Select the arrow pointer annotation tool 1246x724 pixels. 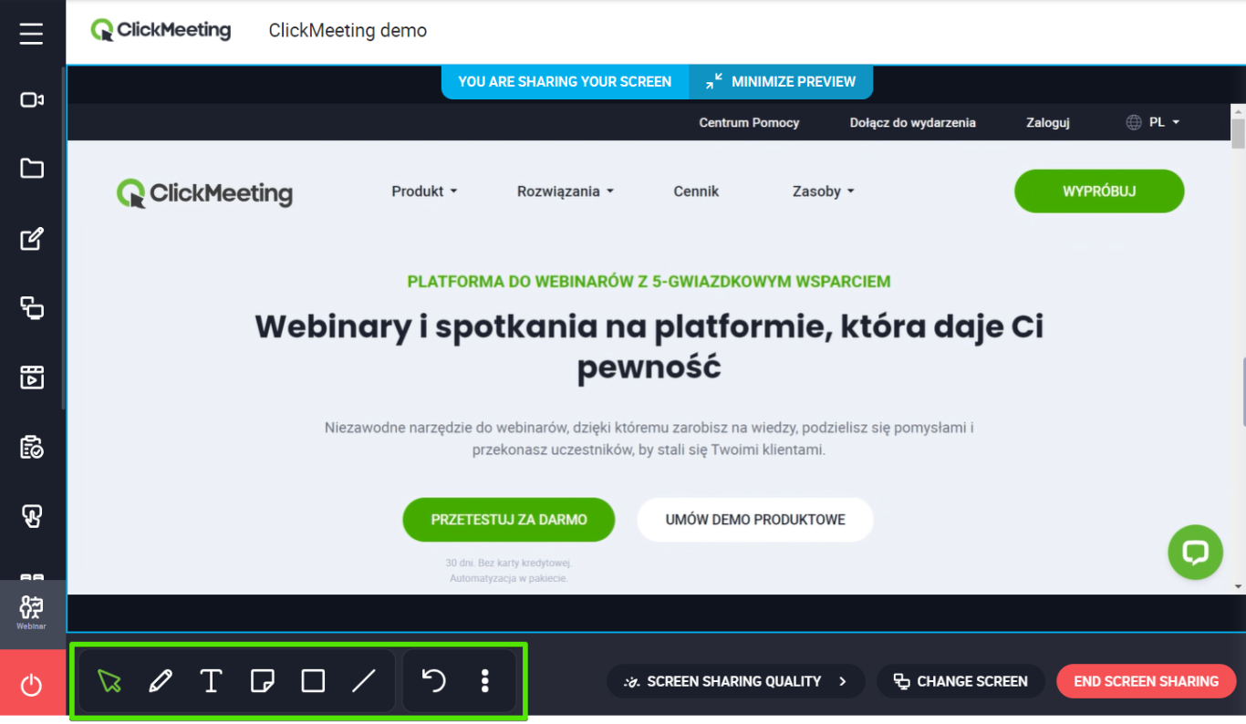point(109,680)
